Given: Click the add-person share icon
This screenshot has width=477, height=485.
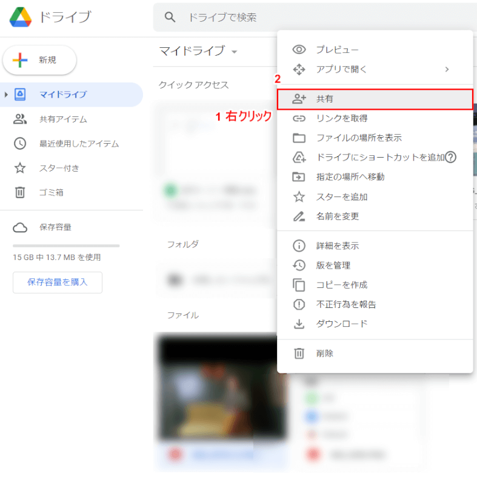Looking at the screenshot, I should [299, 99].
